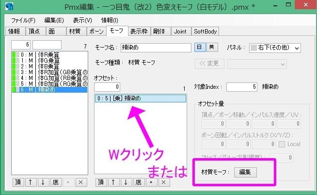
Task: Click offset list 底 move-to-bottom button
Action: (139, 182)
